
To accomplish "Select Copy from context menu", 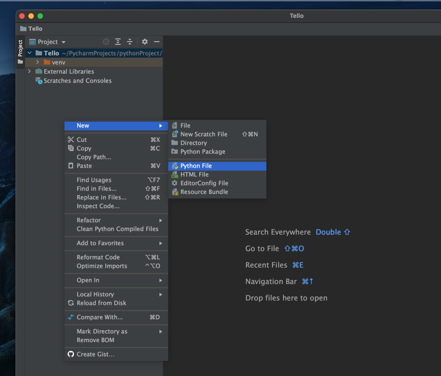I will (x=116, y=148).
